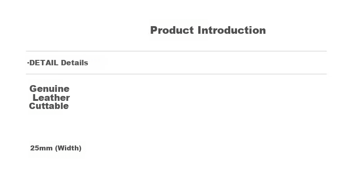Click the Genuine text line

pos(50,89)
